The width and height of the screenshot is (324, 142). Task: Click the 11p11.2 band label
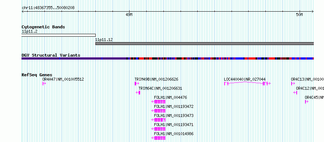tap(29, 32)
